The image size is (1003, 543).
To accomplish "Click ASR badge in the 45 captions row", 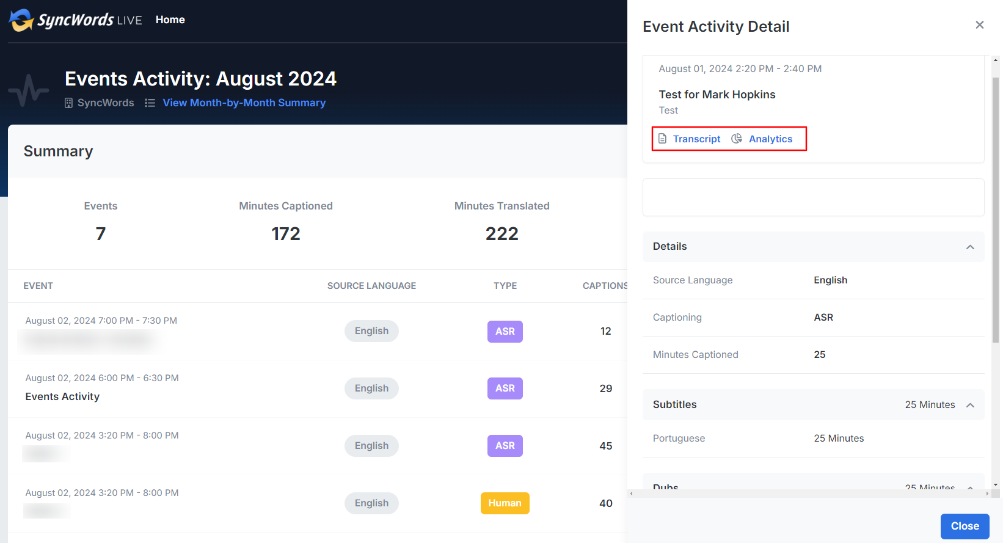I will [505, 446].
